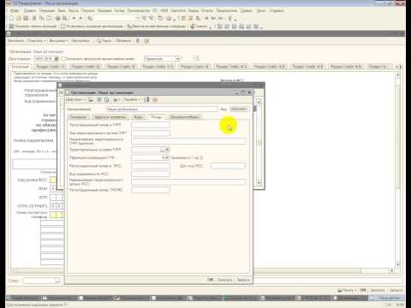This screenshot has height=308, width=411.
Task: Click the Redo arrow icon in main toolbar
Action: (80, 18)
